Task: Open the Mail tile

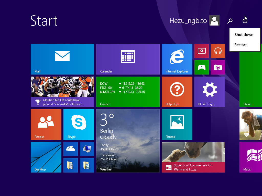Action: [x=62, y=59]
